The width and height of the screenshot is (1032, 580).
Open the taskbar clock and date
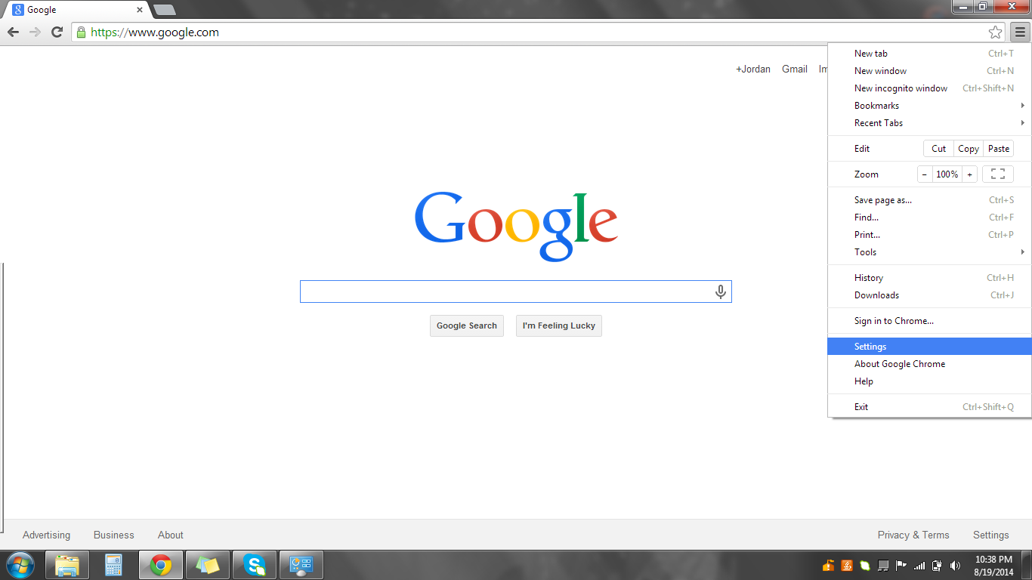click(x=993, y=566)
